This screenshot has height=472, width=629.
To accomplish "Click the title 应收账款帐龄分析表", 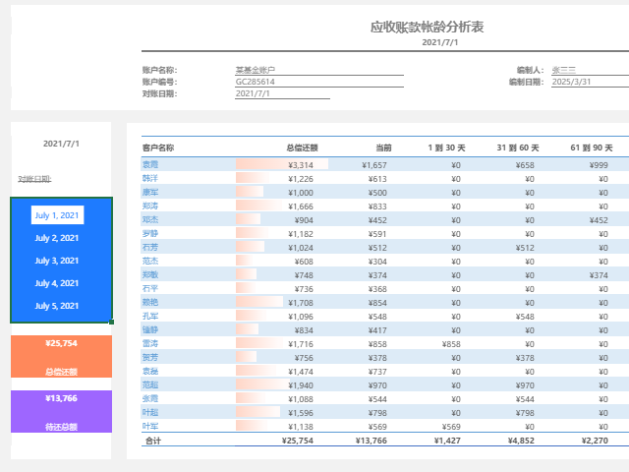I will [x=427, y=27].
